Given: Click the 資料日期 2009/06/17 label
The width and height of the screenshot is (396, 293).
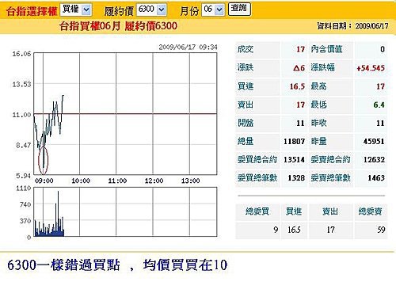Looking at the screenshot, I should (352, 26).
